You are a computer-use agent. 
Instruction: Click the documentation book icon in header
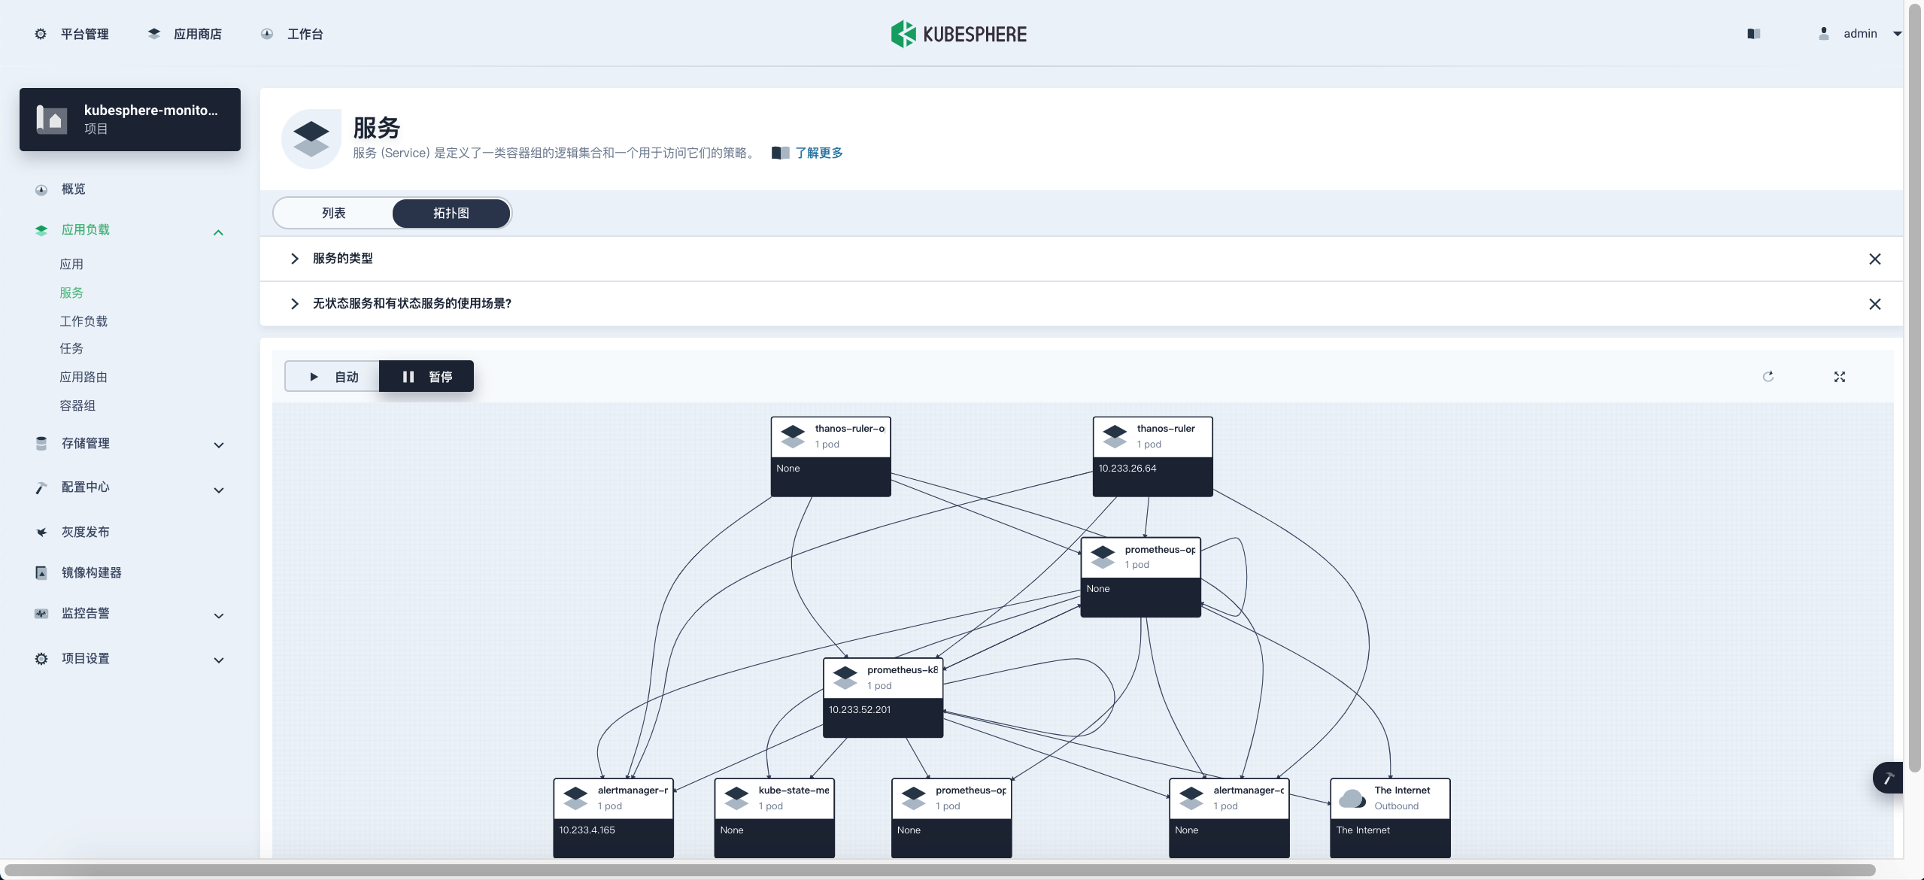pos(1753,34)
